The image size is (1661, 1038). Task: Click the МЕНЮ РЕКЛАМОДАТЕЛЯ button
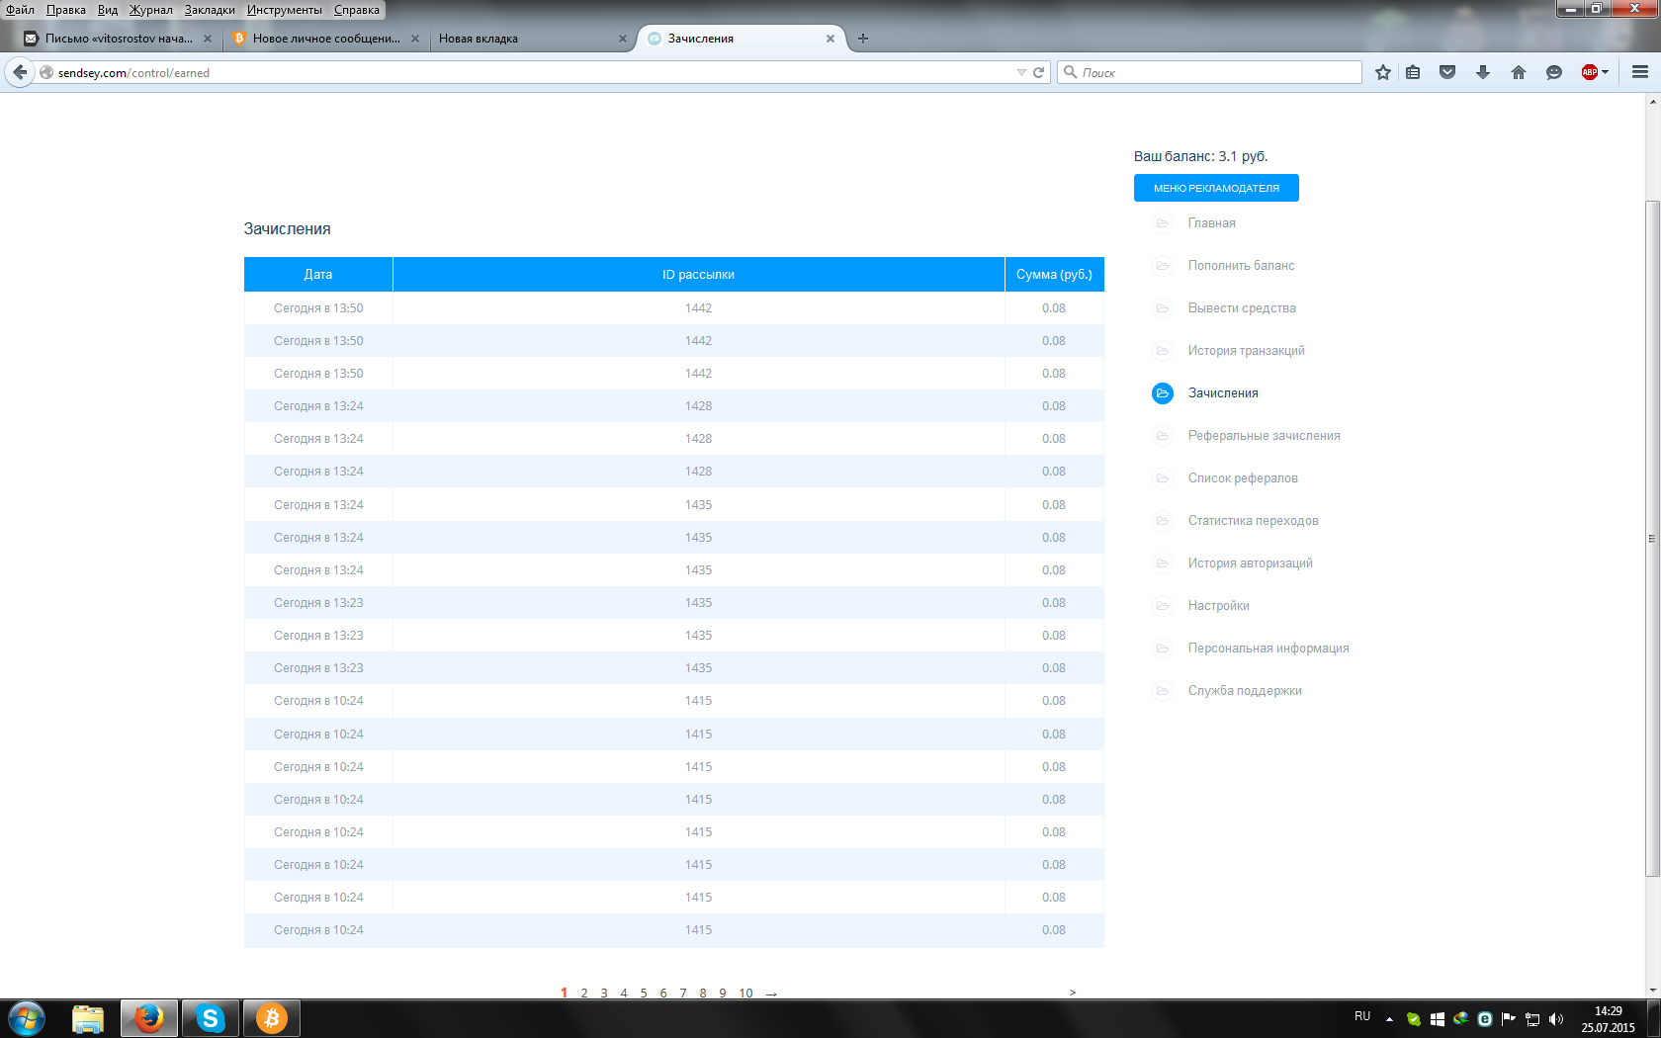click(x=1216, y=188)
